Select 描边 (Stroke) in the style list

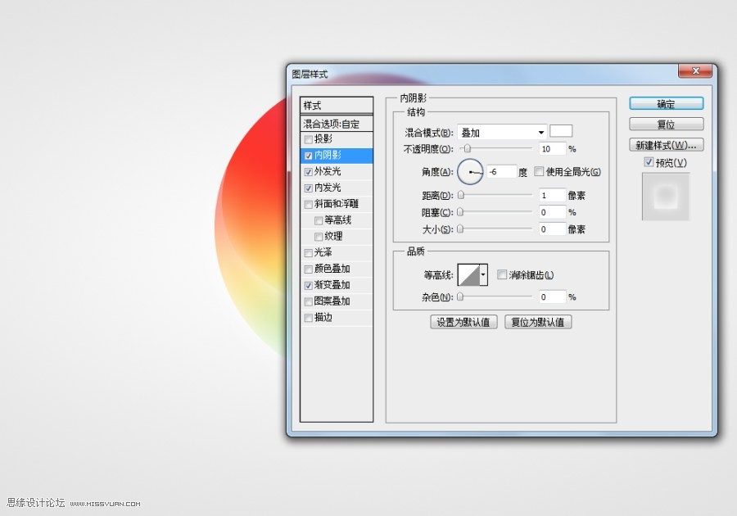coord(321,317)
